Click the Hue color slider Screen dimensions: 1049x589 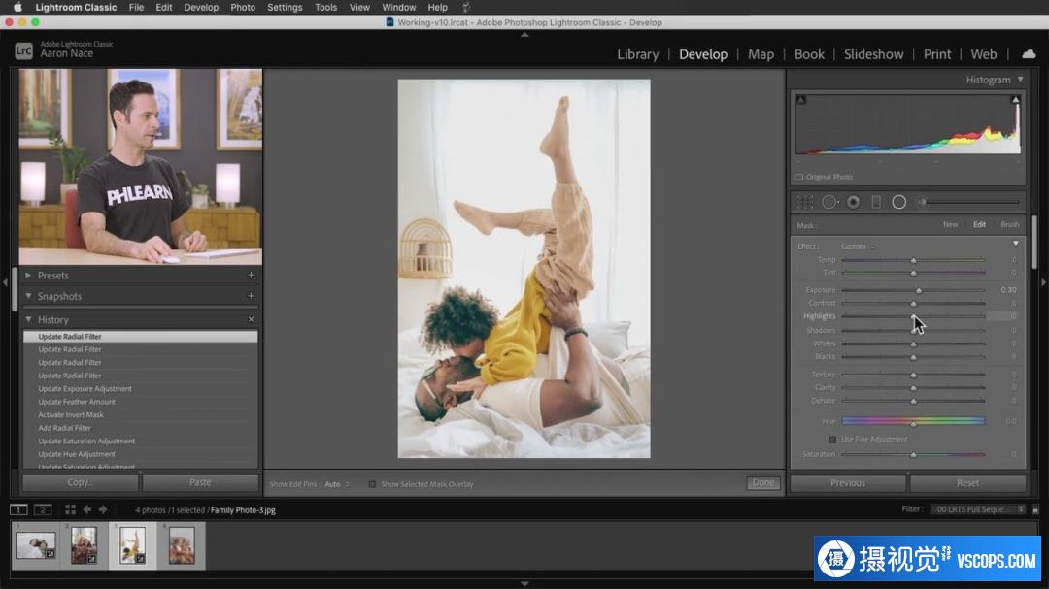point(913,421)
